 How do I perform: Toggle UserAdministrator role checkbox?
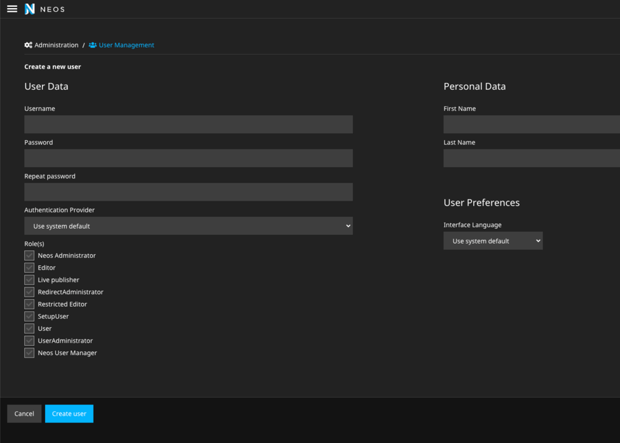click(29, 341)
